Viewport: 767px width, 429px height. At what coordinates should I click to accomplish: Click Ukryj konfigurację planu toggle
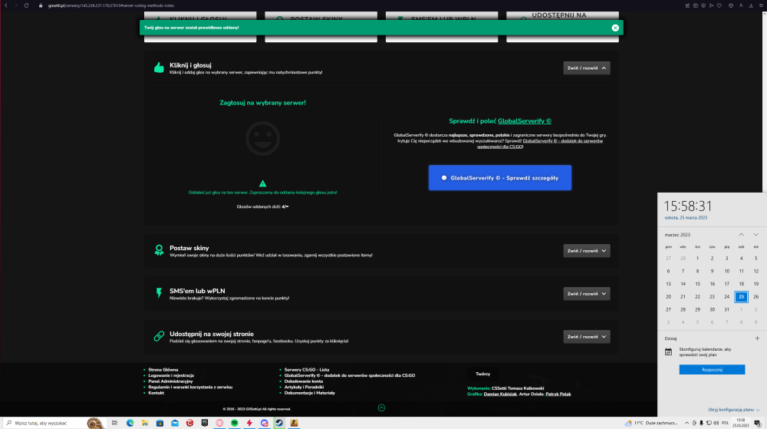[x=733, y=410]
